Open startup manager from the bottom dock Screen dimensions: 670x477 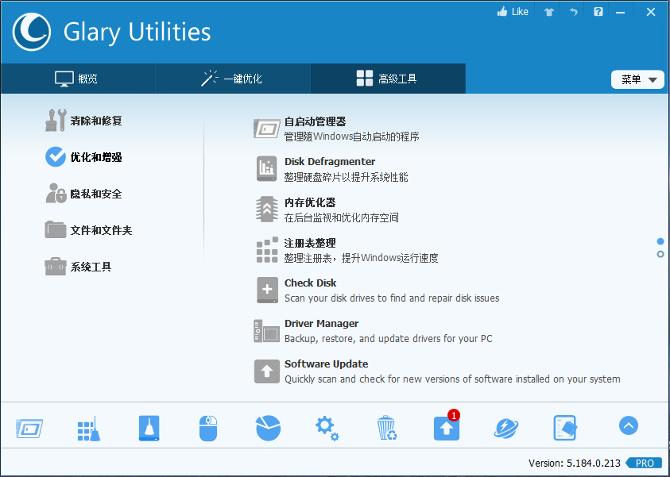29,428
